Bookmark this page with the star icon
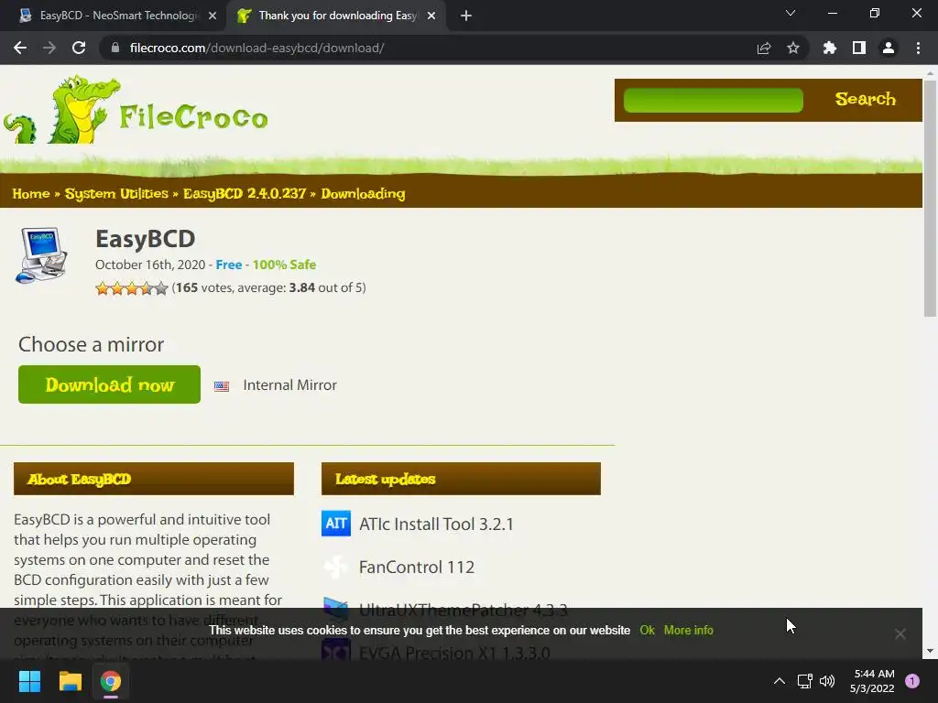The image size is (938, 703). click(x=793, y=48)
